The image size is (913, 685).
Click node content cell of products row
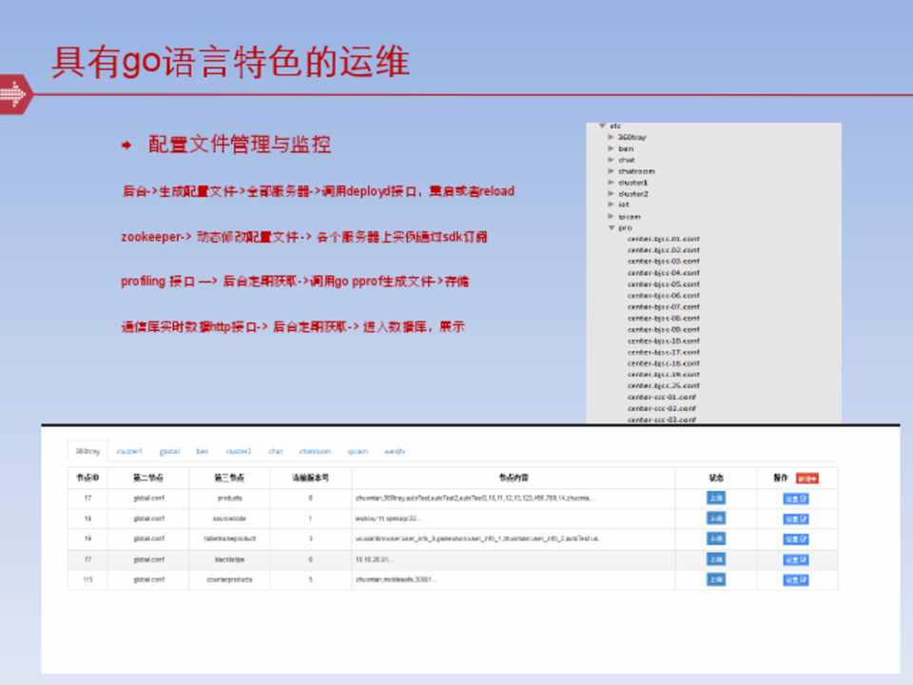pyautogui.click(x=514, y=498)
